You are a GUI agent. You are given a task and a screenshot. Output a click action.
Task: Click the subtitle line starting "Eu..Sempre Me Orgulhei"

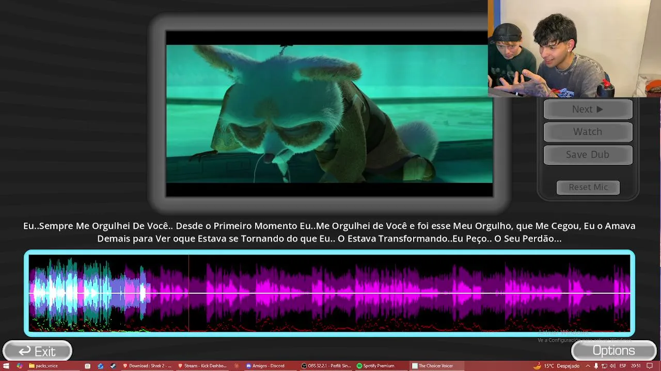329,226
